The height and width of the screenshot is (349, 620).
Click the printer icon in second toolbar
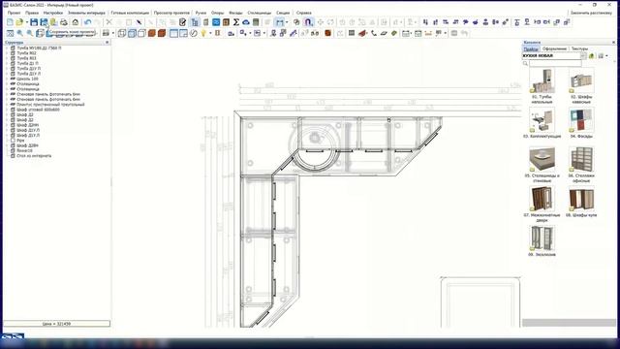coord(106,34)
